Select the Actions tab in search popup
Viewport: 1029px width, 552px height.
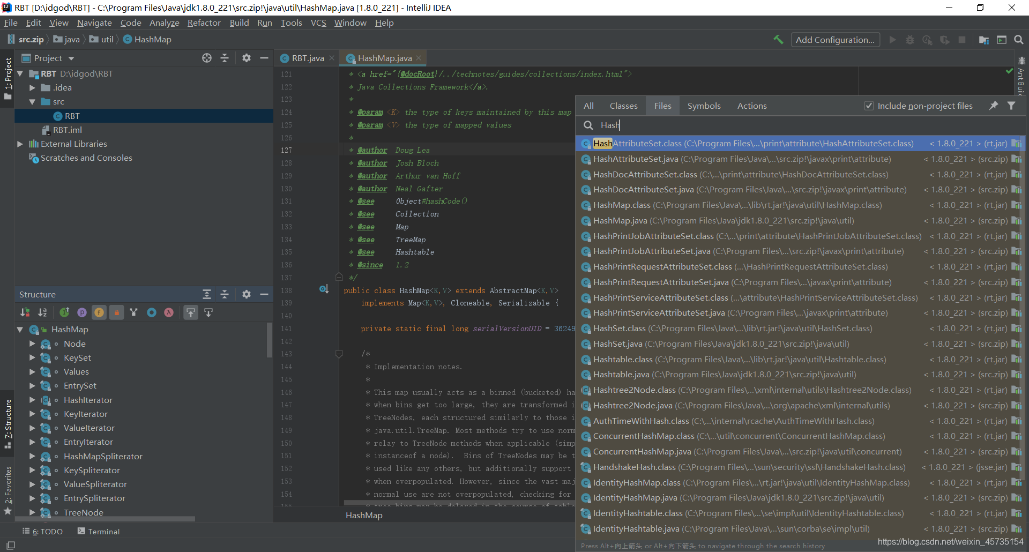(751, 106)
